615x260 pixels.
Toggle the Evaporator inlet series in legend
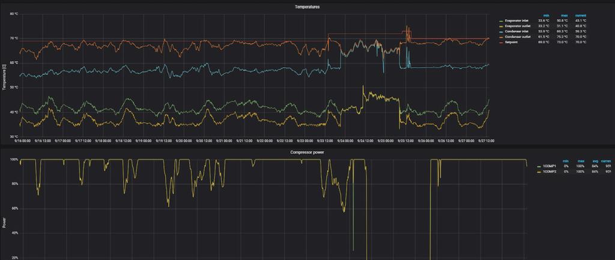pyautogui.click(x=517, y=21)
